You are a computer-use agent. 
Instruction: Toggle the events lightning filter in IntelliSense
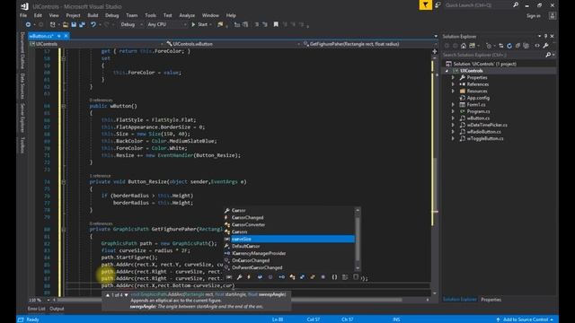249,277
